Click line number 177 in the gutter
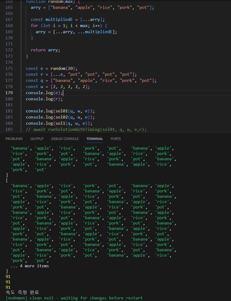The height and width of the screenshot is (301, 231). [9, 81]
